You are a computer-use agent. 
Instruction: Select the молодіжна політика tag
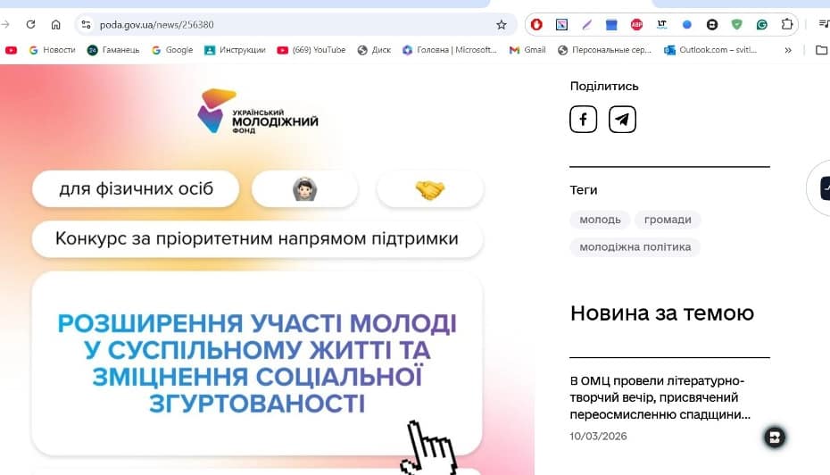[635, 246]
